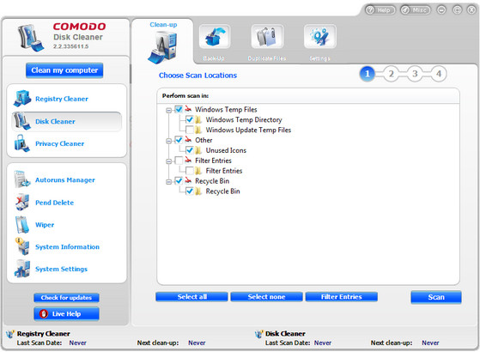Collapse the Windows Temp Files tree node
Image resolution: width=480 pixels, height=352 pixels.
(x=168, y=110)
